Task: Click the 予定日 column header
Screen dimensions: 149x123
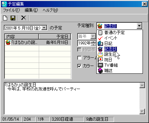Action: [x=55, y=37]
